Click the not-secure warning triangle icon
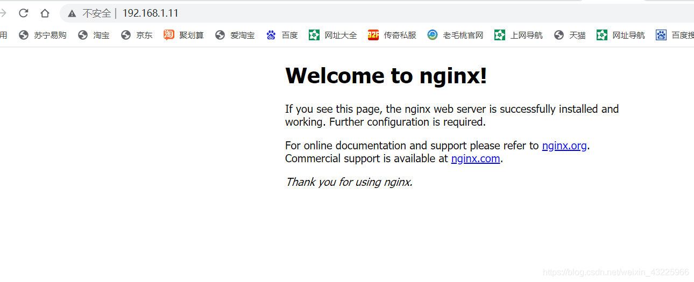Image resolution: width=694 pixels, height=282 pixels. point(72,13)
